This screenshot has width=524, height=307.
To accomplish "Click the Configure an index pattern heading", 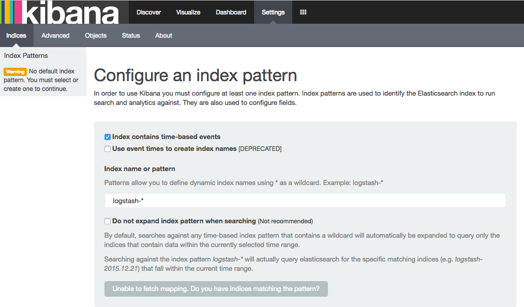I will (196, 75).
